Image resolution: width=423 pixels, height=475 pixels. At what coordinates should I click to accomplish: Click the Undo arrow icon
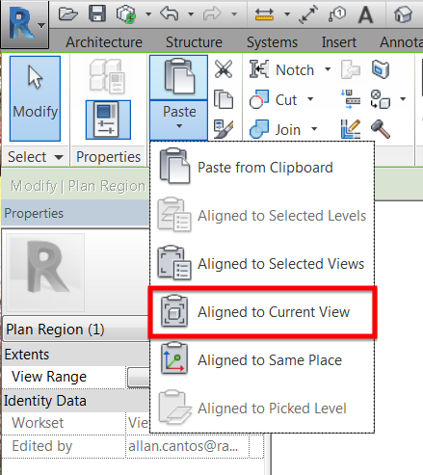pyautogui.click(x=170, y=13)
